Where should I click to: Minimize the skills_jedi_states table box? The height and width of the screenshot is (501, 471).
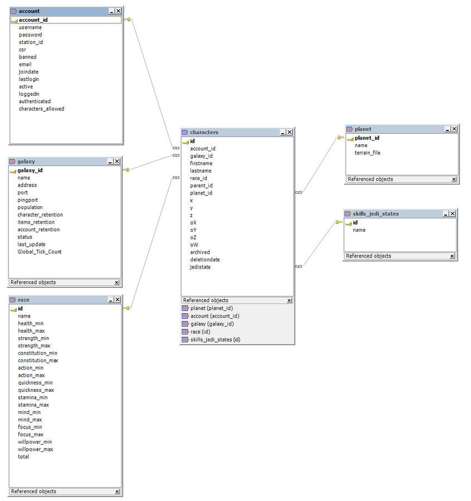click(445, 214)
